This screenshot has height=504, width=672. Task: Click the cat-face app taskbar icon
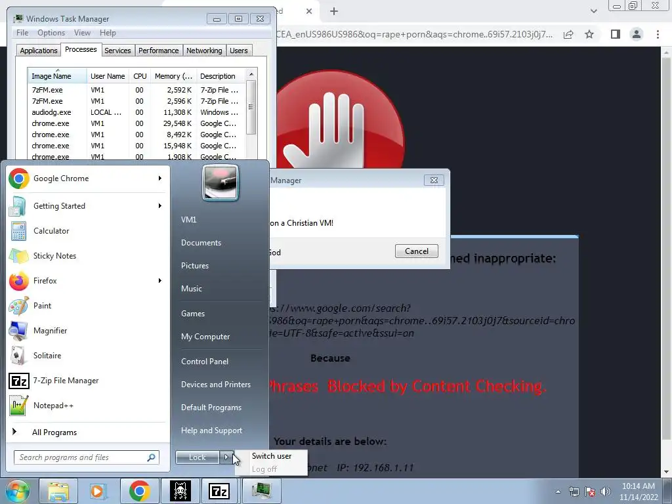[x=180, y=491]
